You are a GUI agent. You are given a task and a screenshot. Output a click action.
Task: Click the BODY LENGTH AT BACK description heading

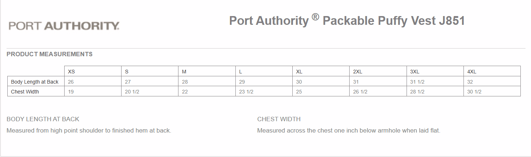point(43,119)
